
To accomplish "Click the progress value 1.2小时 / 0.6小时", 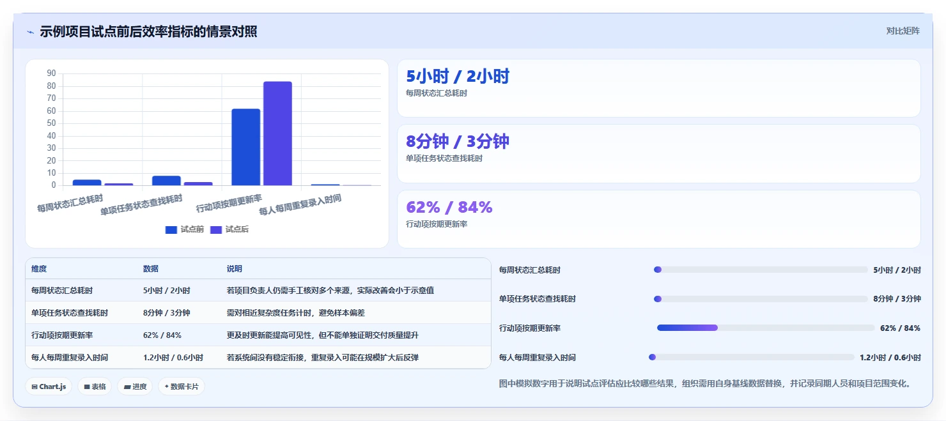I will pos(890,357).
